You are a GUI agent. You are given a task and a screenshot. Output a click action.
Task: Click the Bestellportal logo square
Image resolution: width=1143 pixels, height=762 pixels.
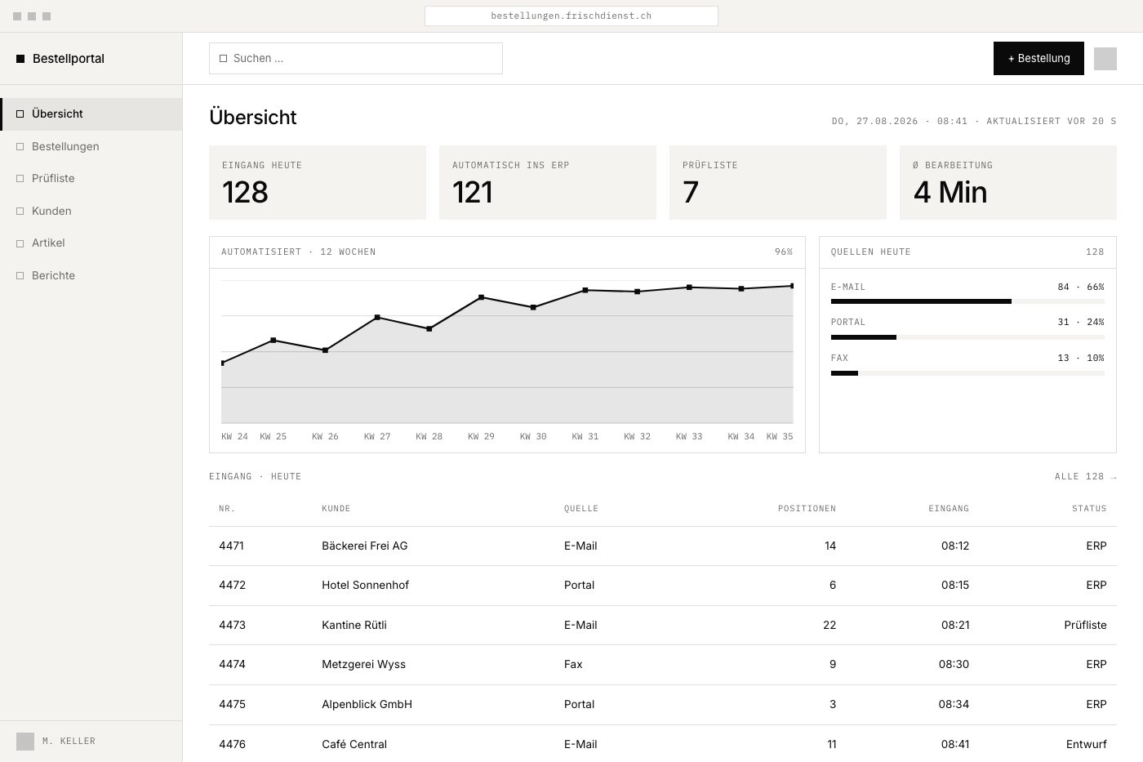point(20,59)
